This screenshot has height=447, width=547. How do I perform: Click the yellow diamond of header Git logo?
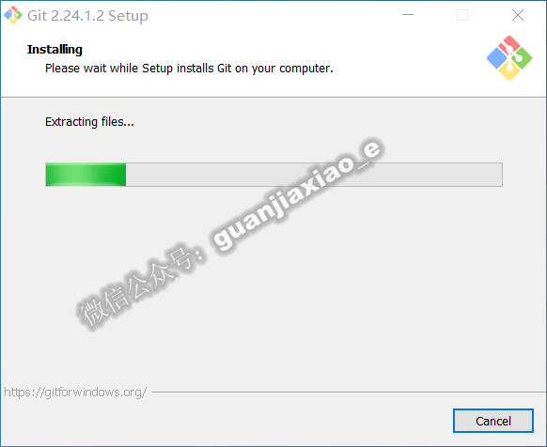509,71
